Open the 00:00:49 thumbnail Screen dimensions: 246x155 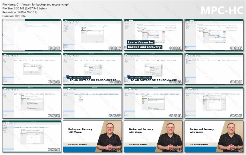click(x=31, y=136)
